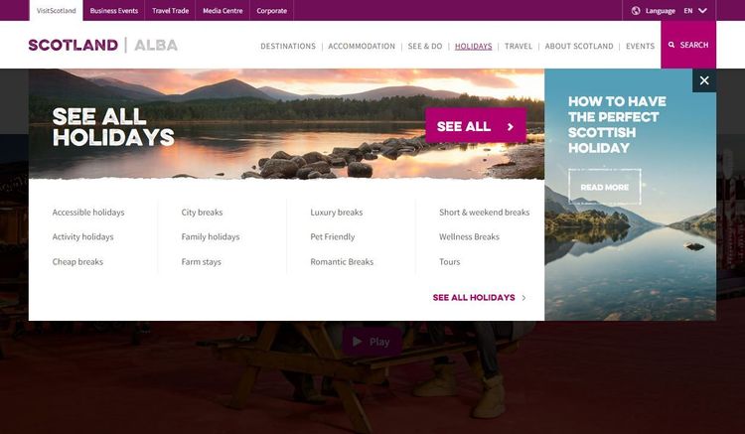Viewport: 745px width, 434px height.
Task: Open the search magnifier icon
Action: point(671,45)
